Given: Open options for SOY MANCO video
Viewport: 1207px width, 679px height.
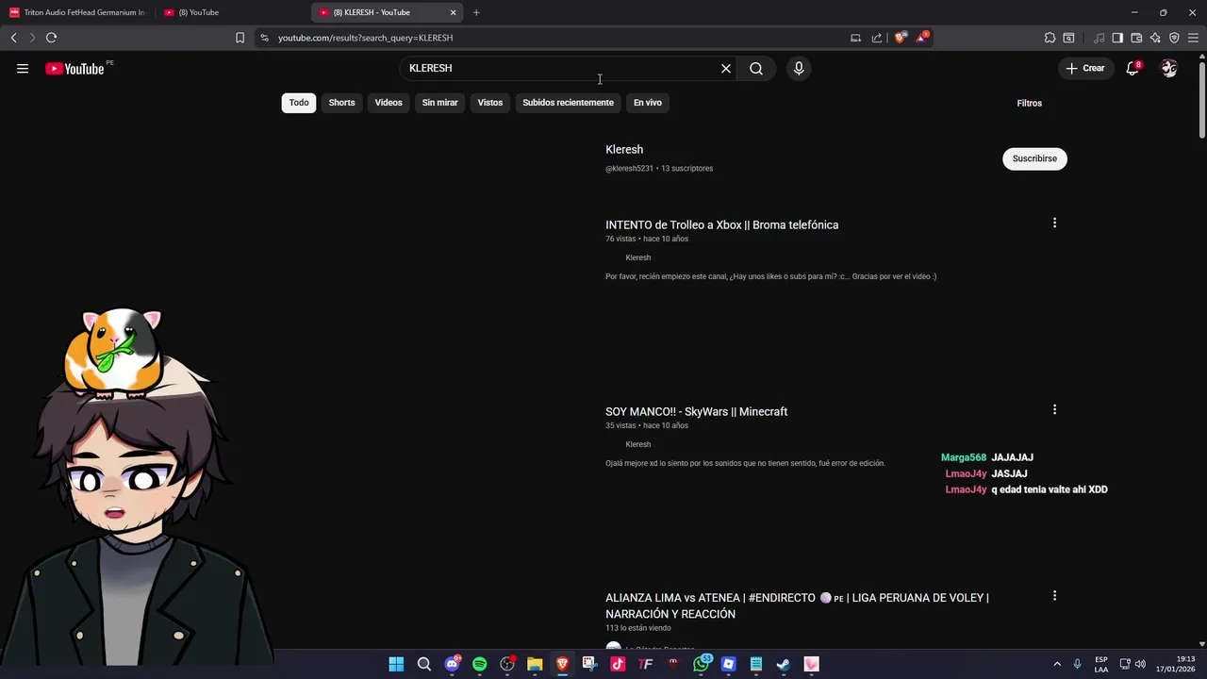Looking at the screenshot, I should 1054,409.
